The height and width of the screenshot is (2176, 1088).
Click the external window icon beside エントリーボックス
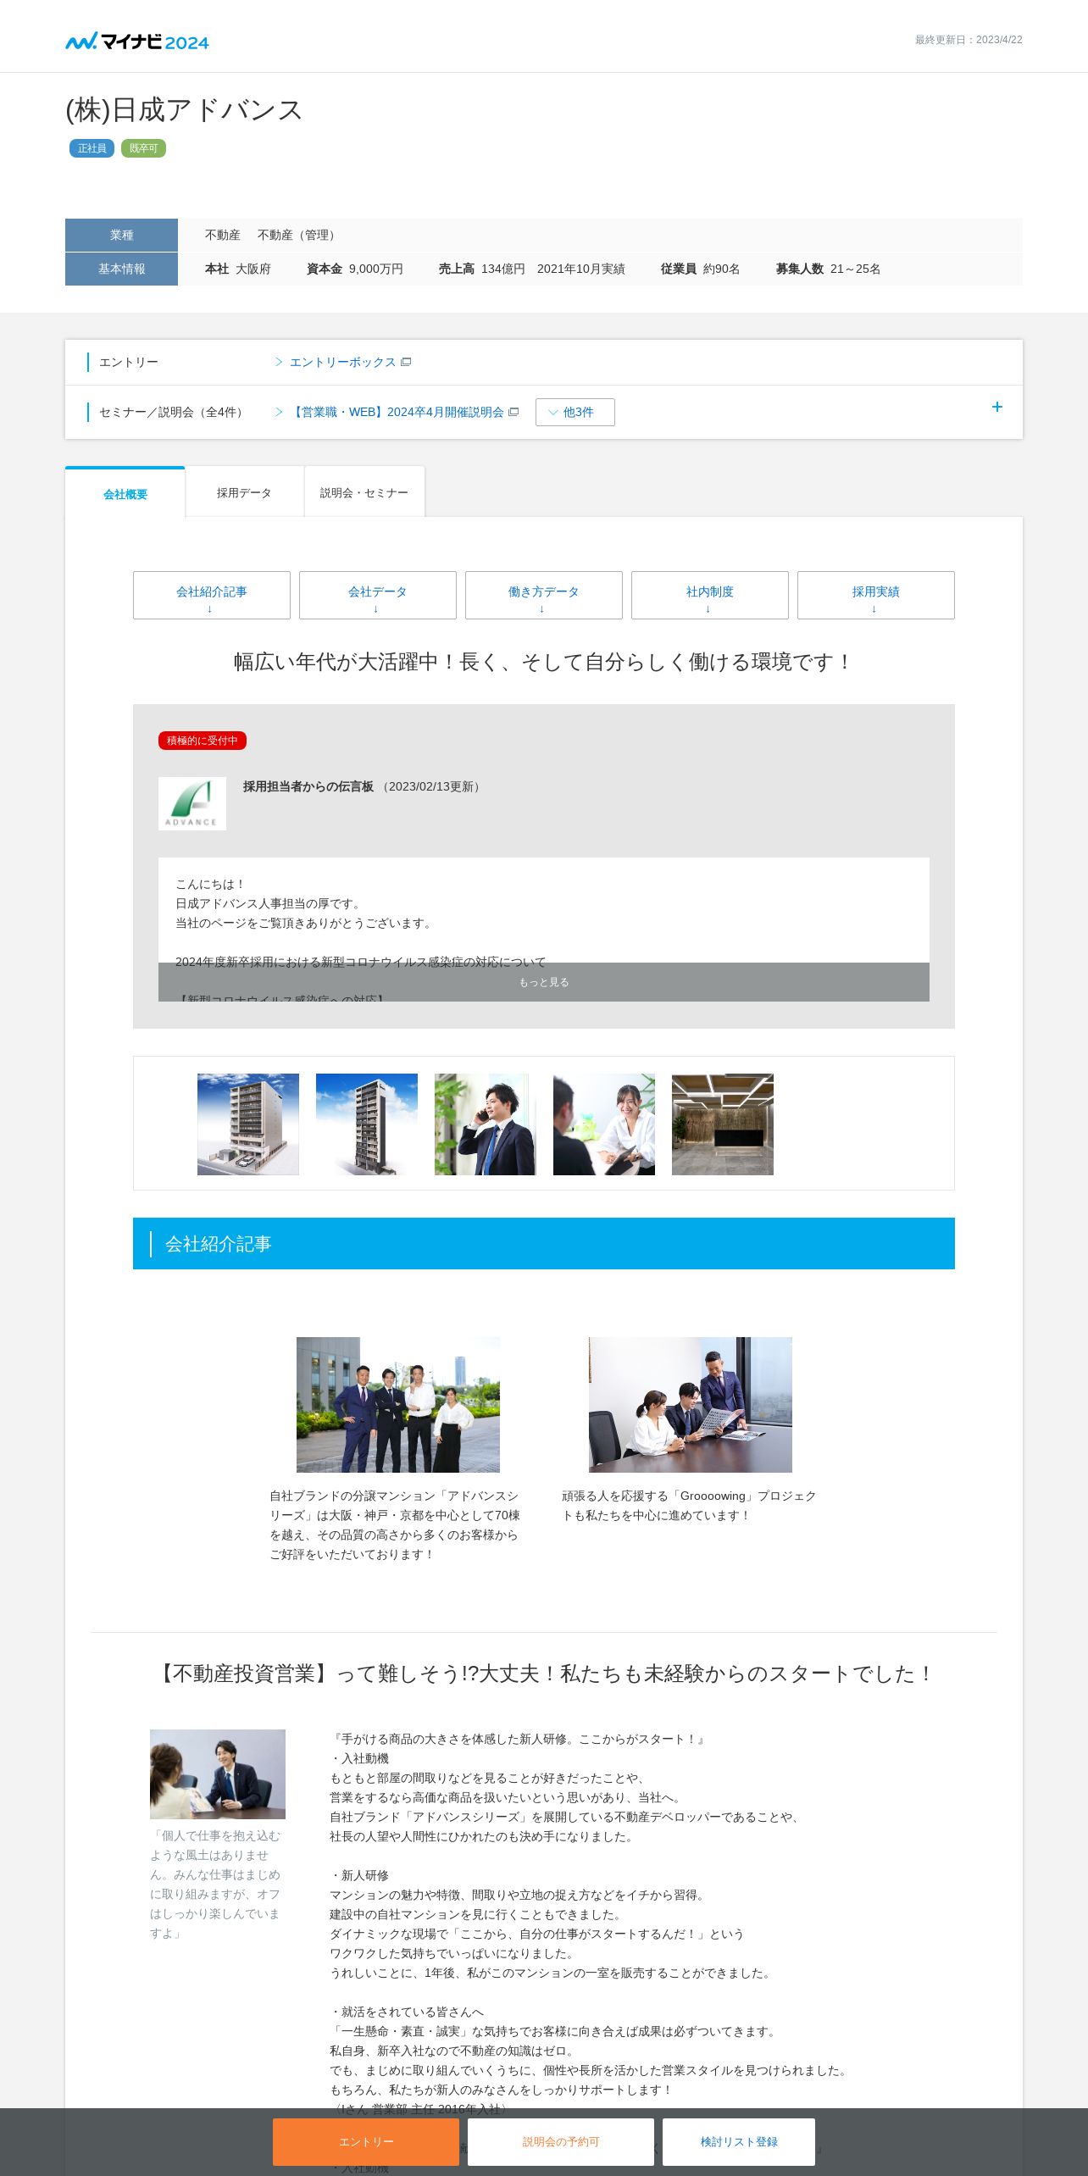coord(406,362)
